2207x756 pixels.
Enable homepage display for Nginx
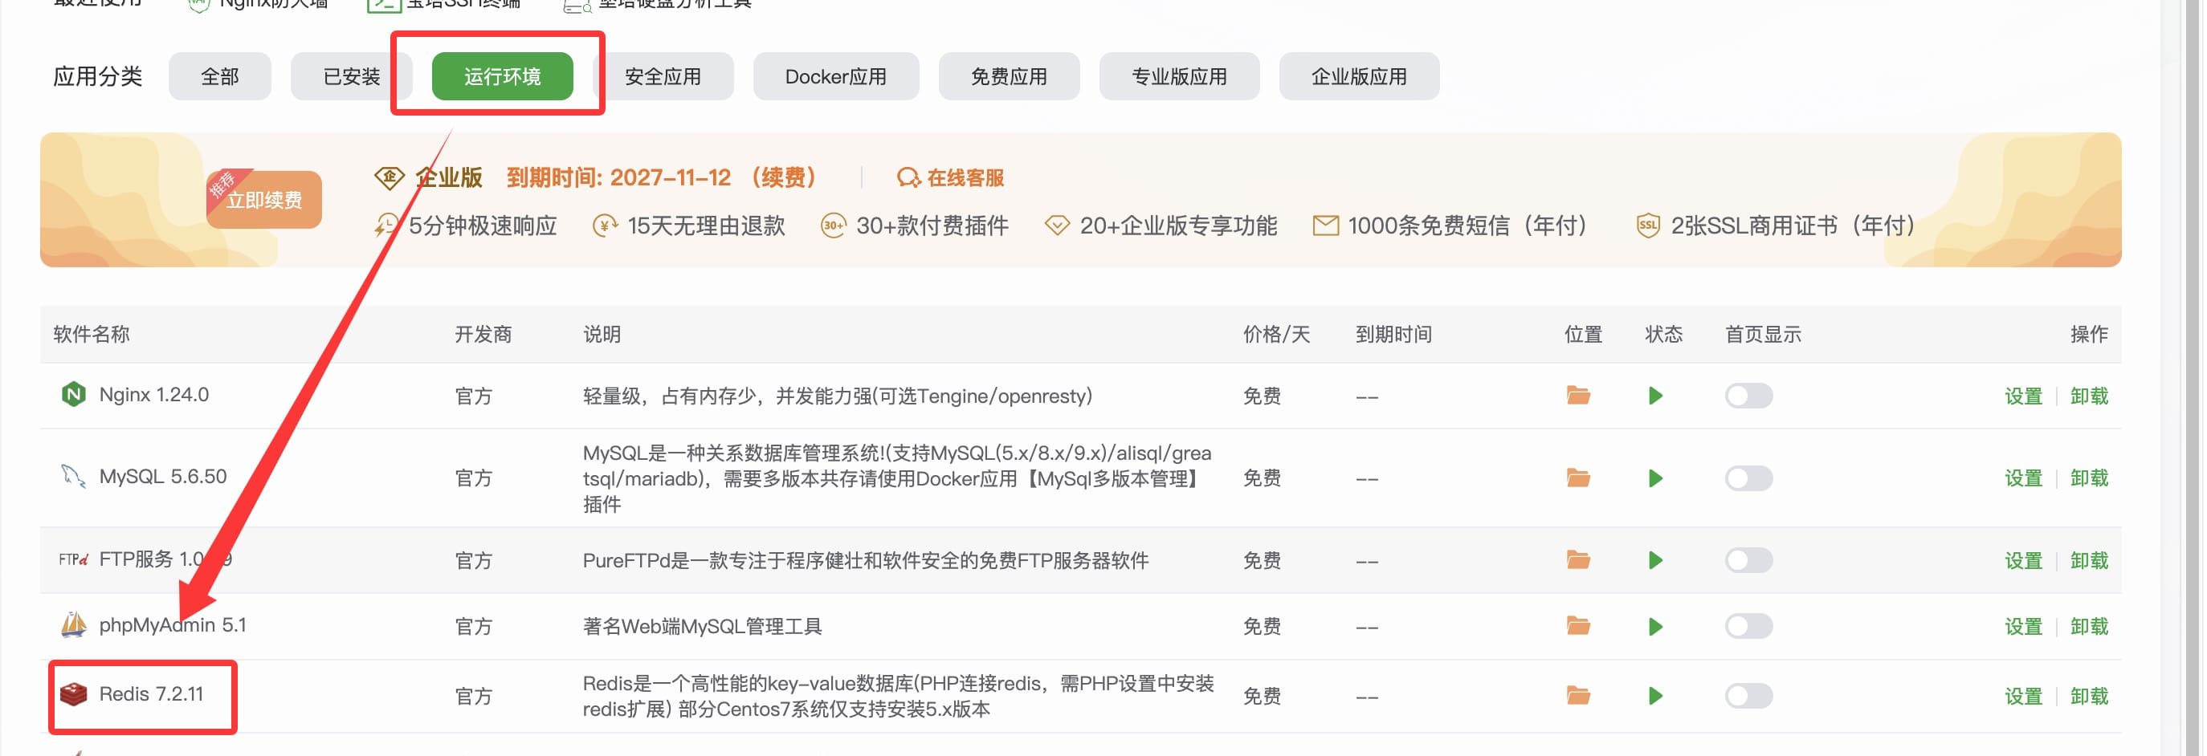click(1748, 396)
